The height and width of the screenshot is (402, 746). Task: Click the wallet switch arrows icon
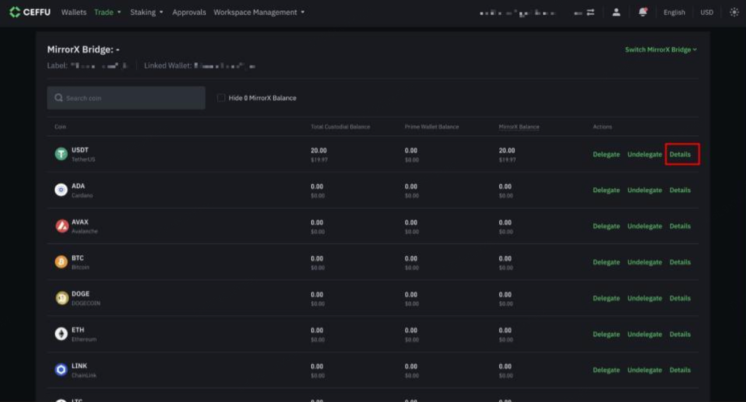tap(590, 12)
